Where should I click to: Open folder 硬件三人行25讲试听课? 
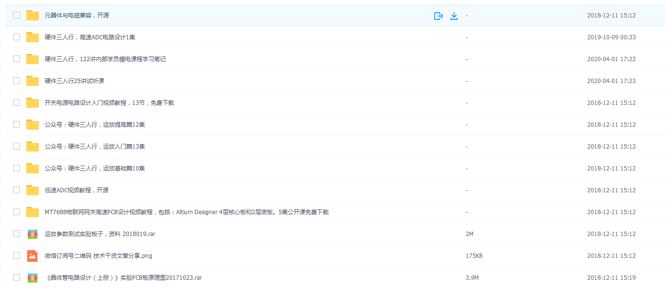pyautogui.click(x=74, y=81)
